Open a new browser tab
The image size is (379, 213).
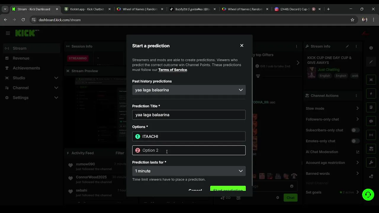click(328, 9)
